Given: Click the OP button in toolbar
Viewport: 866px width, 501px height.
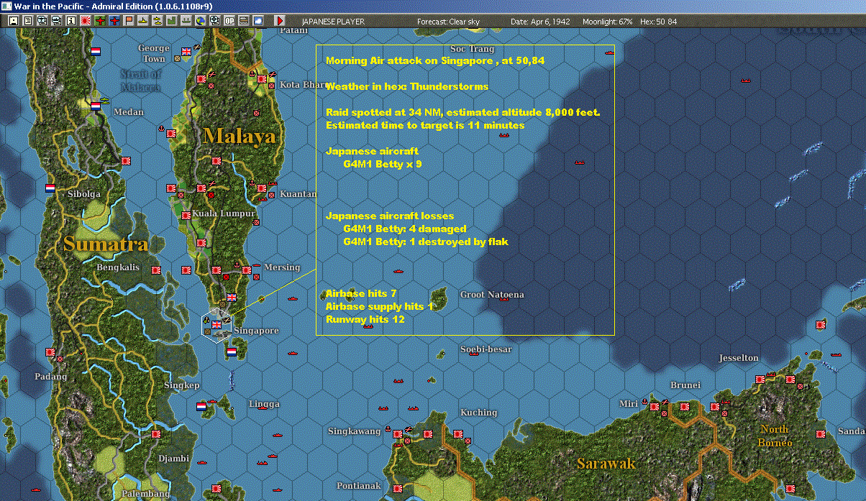Looking at the screenshot, I should pyautogui.click(x=229, y=22).
